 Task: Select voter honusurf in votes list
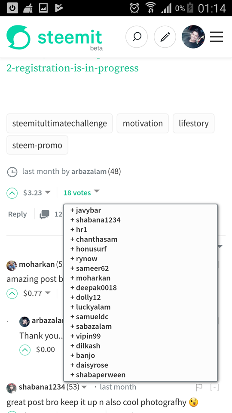click(89, 249)
